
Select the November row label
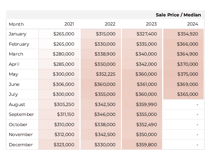(21, 135)
